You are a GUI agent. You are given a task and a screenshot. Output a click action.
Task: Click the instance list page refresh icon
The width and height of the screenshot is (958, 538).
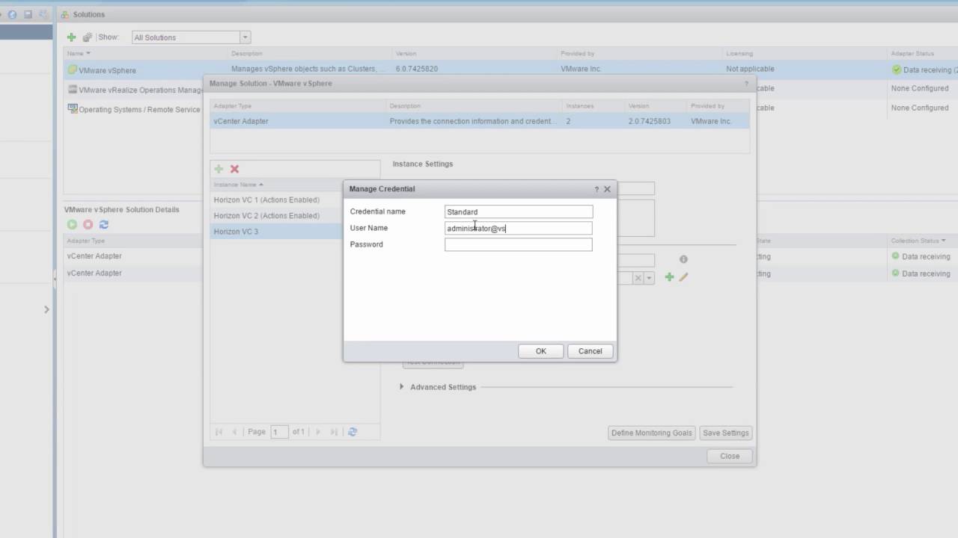(x=353, y=432)
